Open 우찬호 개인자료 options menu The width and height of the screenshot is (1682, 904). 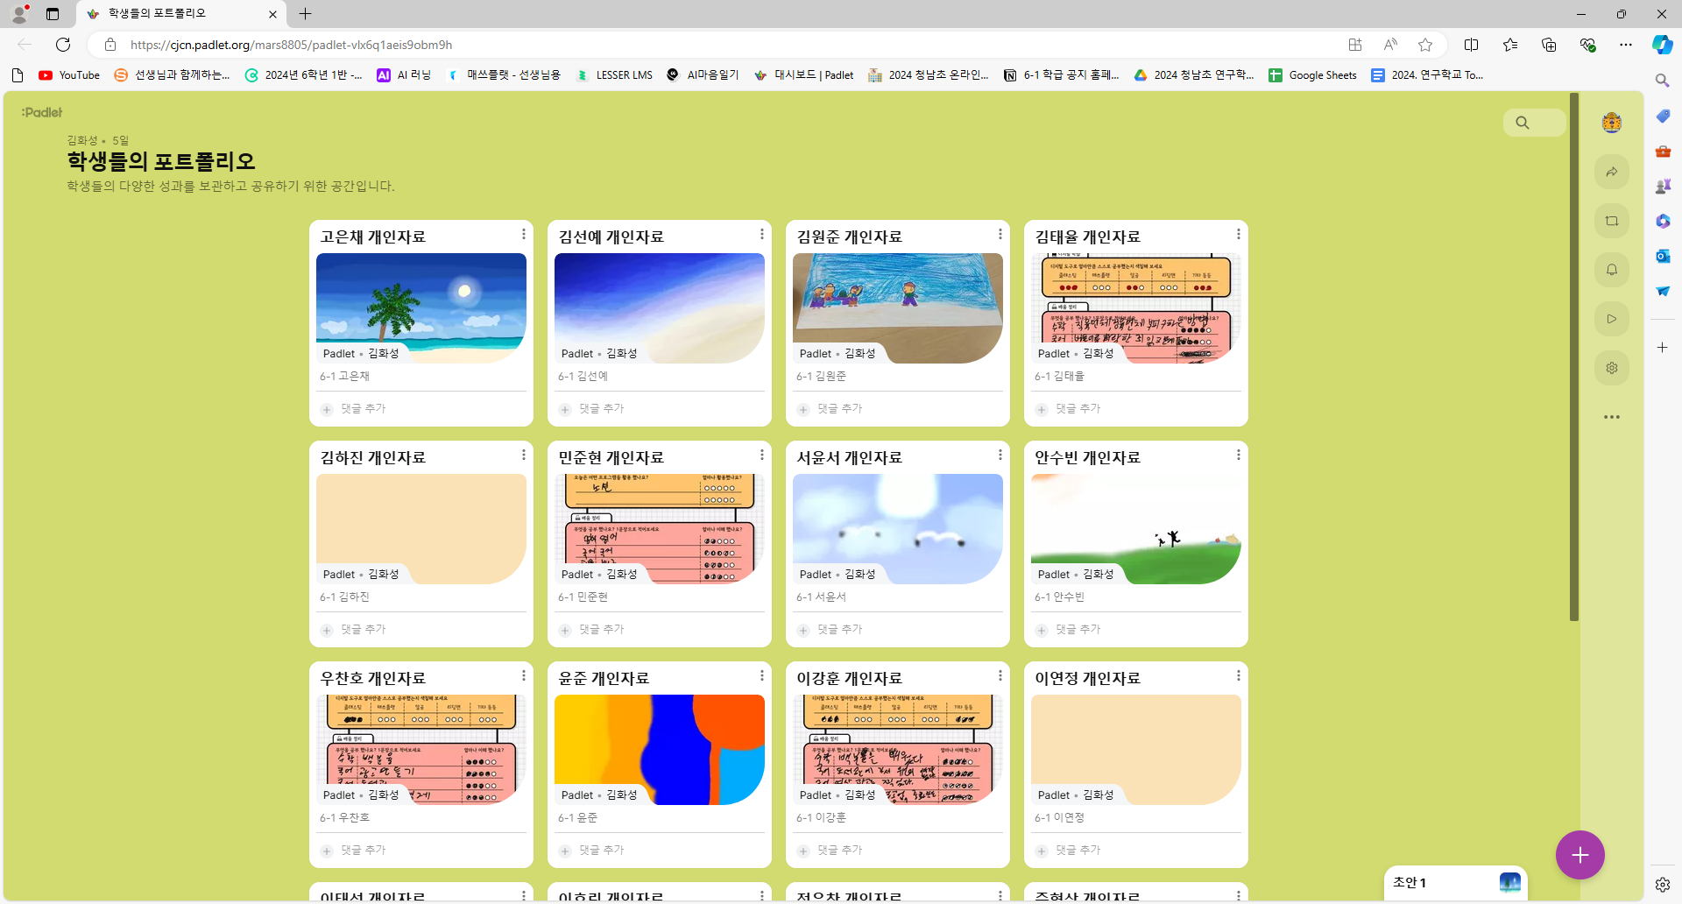pyautogui.click(x=524, y=675)
